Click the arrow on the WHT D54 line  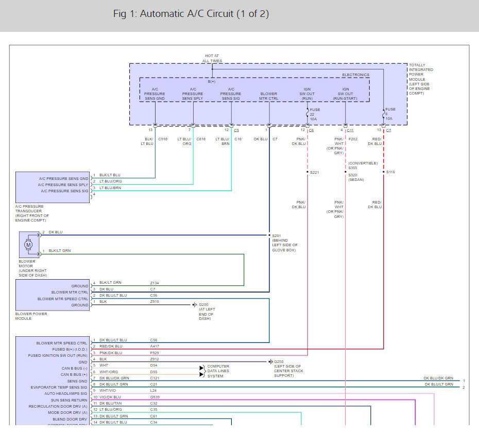coord(201,368)
